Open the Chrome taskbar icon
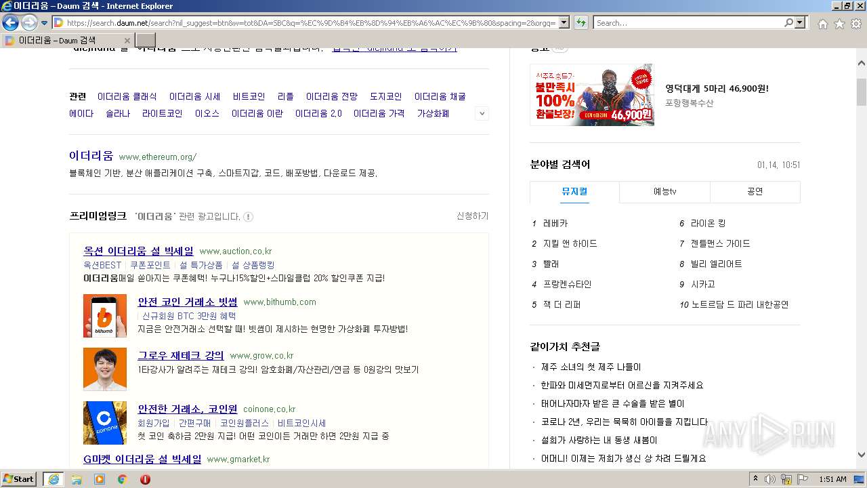This screenshot has width=867, height=488. [x=123, y=479]
